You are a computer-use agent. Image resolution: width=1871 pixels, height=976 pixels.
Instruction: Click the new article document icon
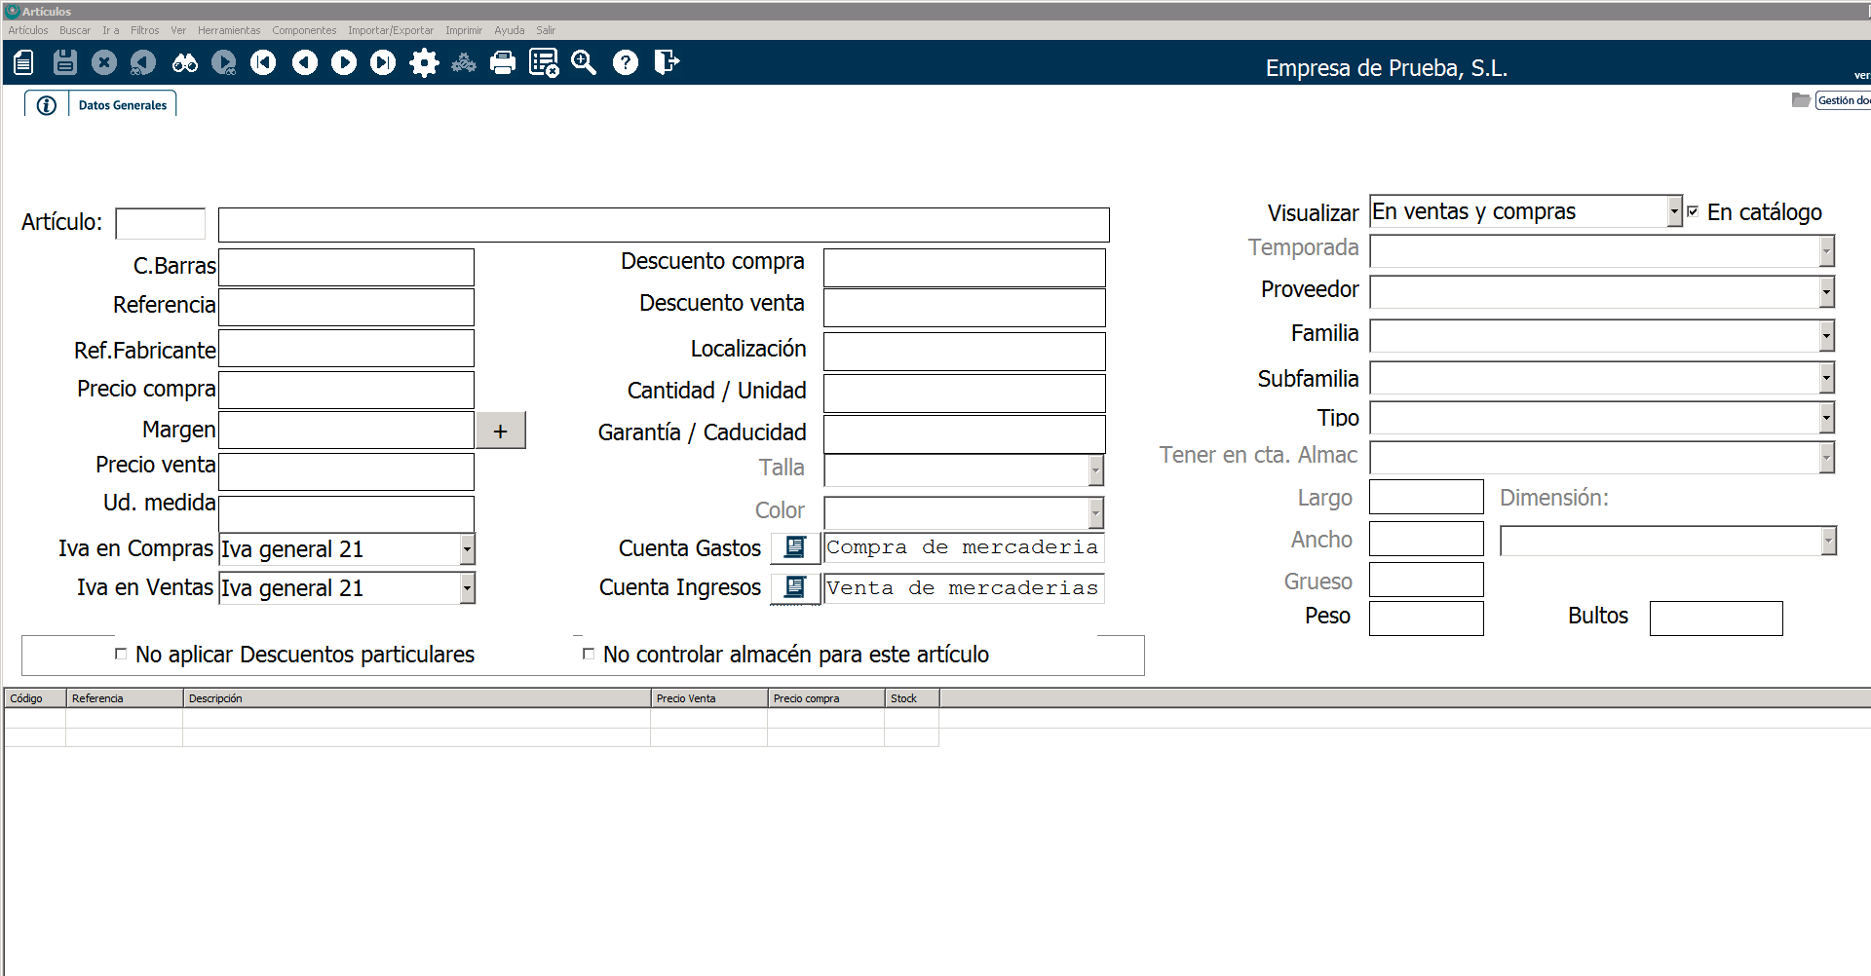click(x=24, y=63)
